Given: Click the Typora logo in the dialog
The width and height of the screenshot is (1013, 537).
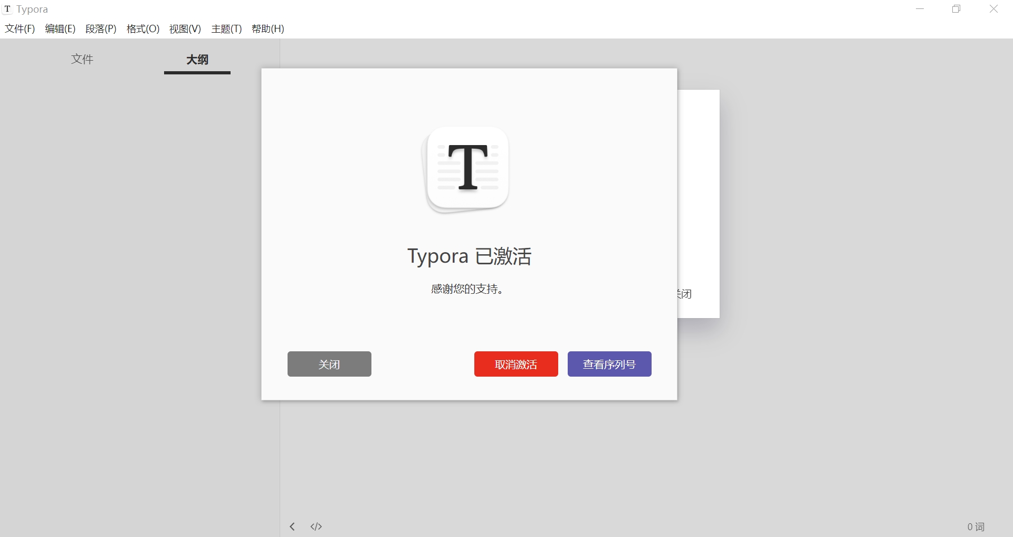Looking at the screenshot, I should [465, 170].
